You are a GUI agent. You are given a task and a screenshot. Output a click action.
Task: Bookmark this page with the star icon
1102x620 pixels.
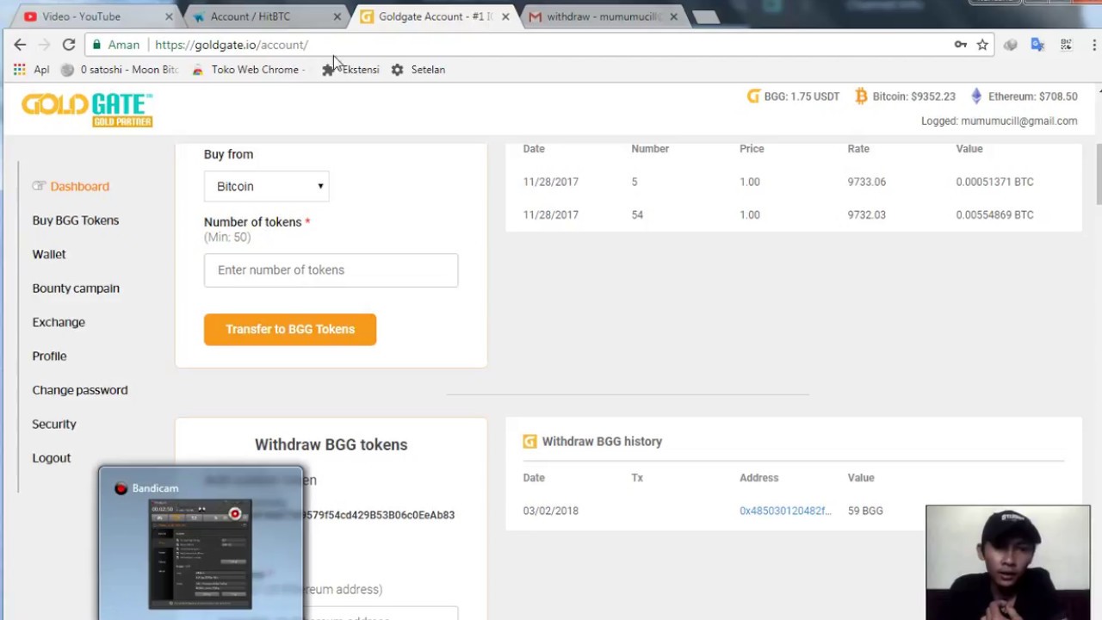[x=982, y=45]
